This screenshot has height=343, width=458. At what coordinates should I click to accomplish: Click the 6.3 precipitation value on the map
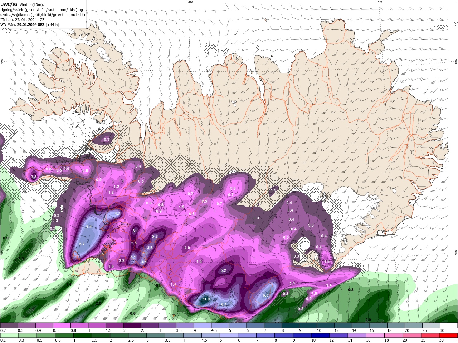pos(265,295)
